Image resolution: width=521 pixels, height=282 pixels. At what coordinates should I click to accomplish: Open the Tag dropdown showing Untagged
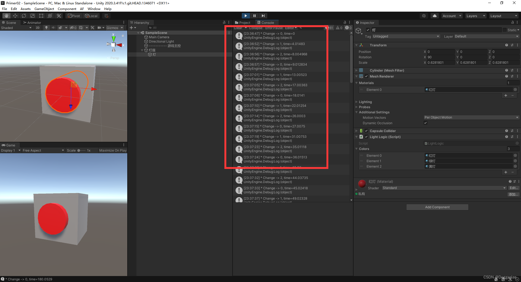(406, 36)
